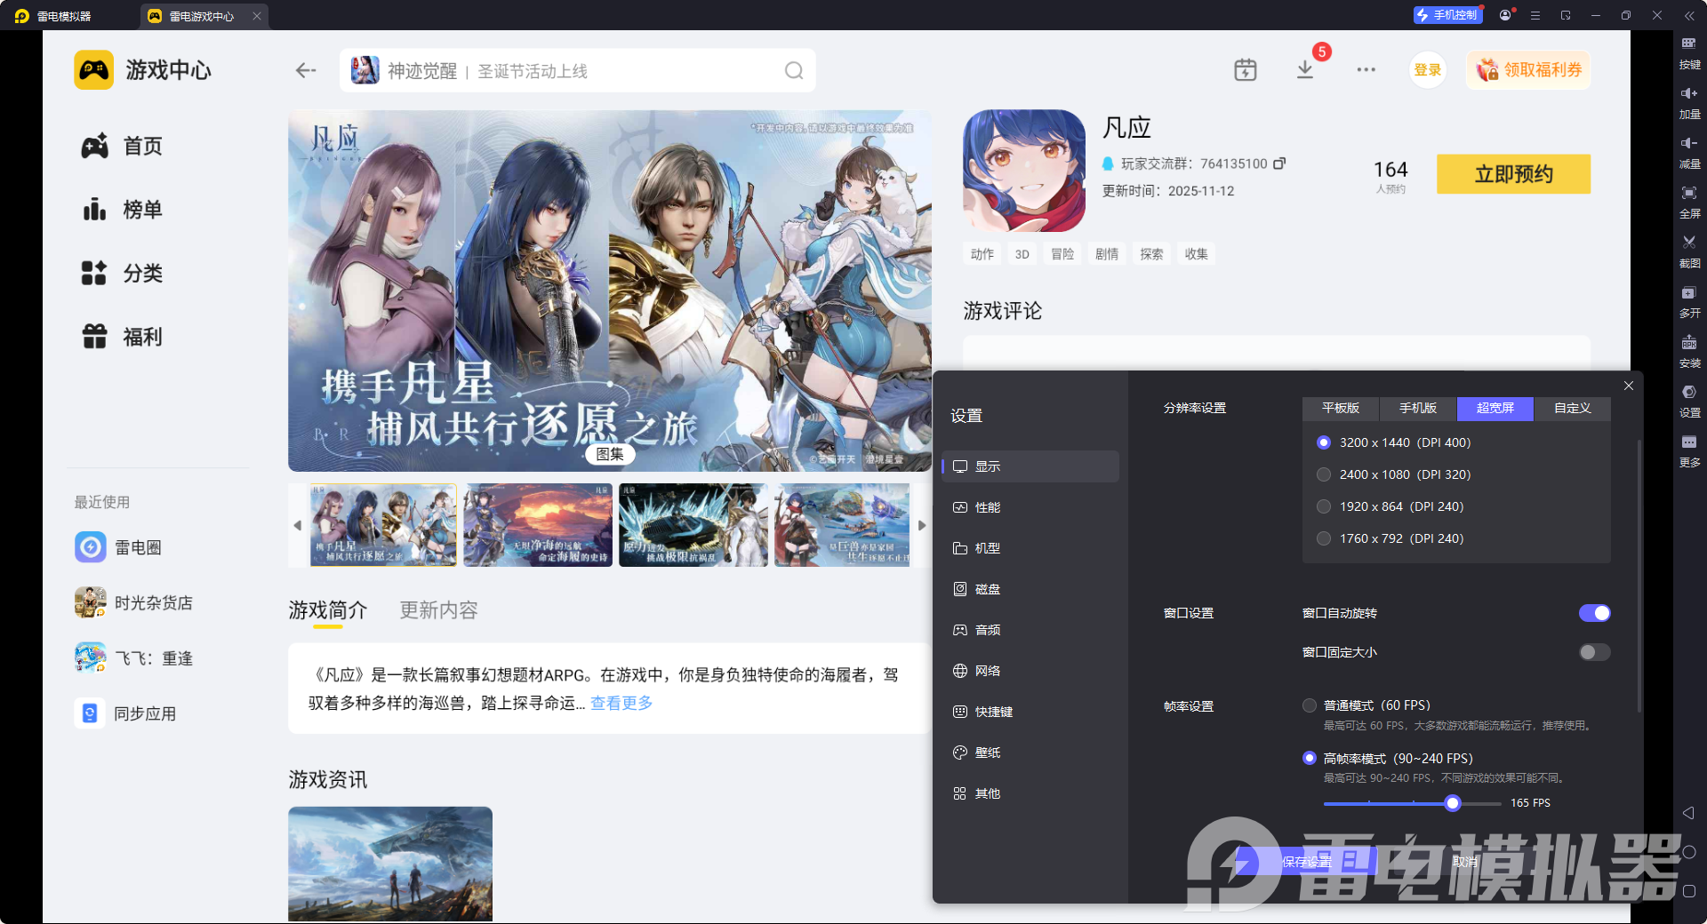Tap the Android back triangle button

pos(1688,813)
